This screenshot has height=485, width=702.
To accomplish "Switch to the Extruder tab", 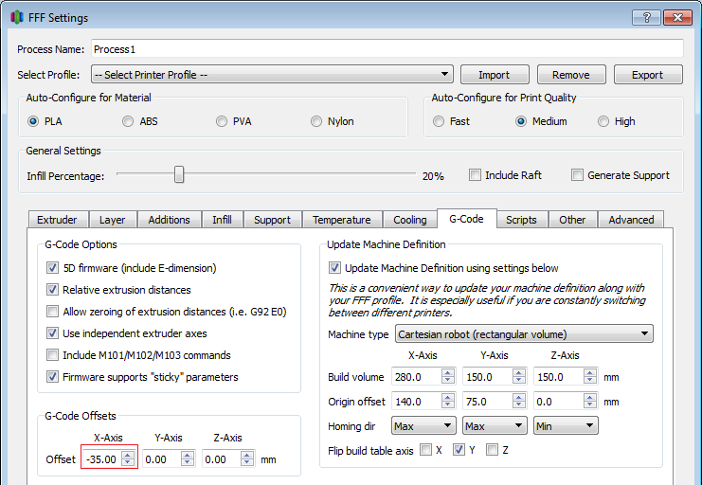I will [57, 220].
